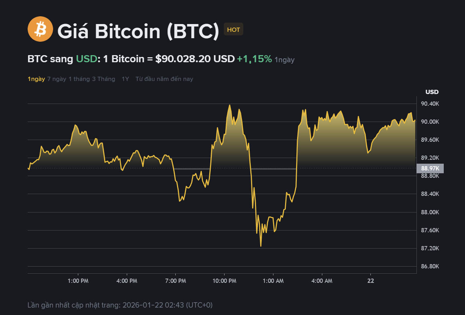Click the 1:00 AM time axis marker
The image size is (465, 315).
pyautogui.click(x=273, y=281)
